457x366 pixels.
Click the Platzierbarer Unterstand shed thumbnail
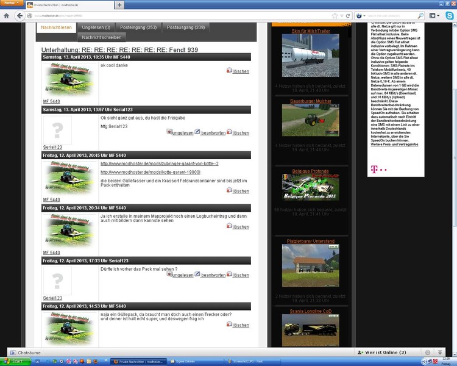310,265
